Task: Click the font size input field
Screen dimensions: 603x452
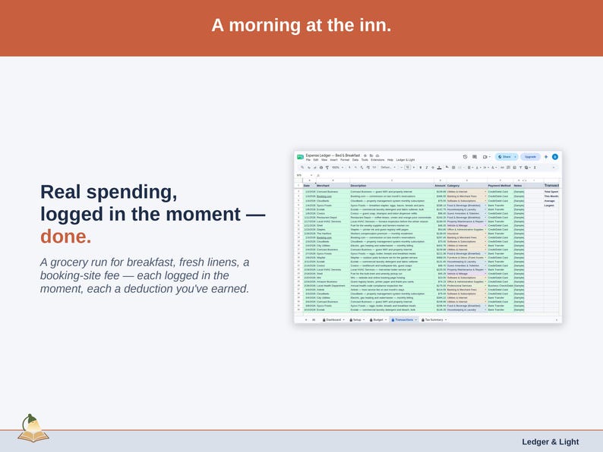Action: tap(408, 168)
